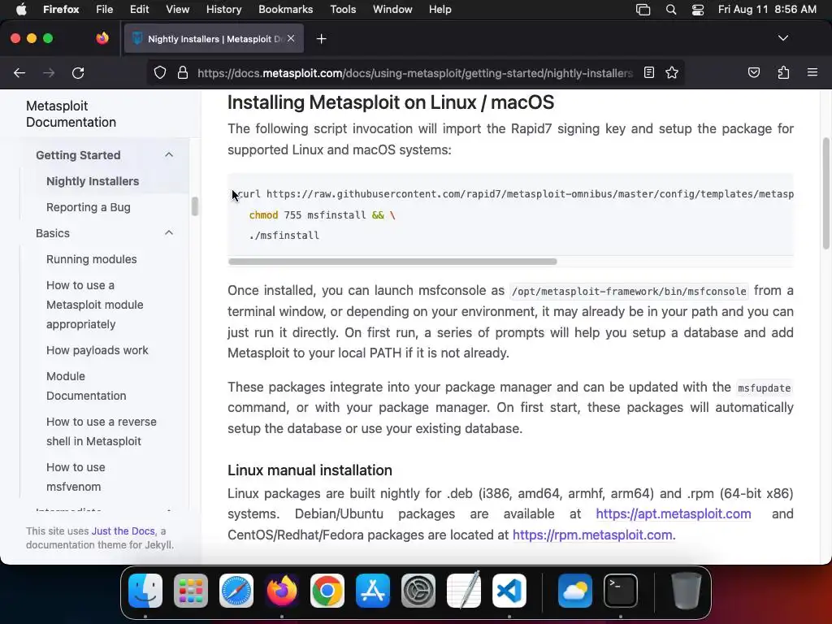Open Launchpad from the Dock
Screen dimensions: 832x624
pyautogui.click(x=191, y=591)
